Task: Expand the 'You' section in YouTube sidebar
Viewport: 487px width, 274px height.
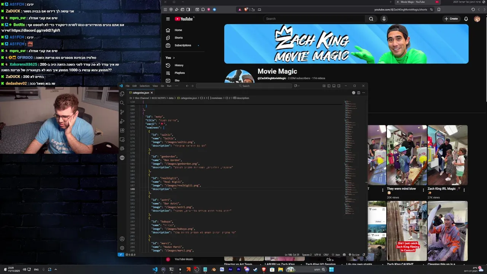Action: point(170,58)
